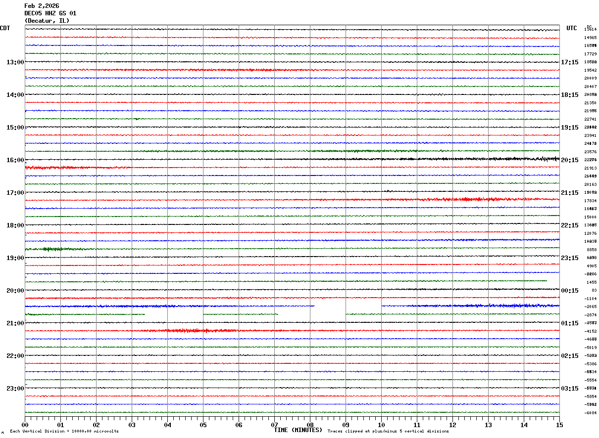Click the Feb 2,2026 date header
Viewport: 599px width, 438px height.
42,6
